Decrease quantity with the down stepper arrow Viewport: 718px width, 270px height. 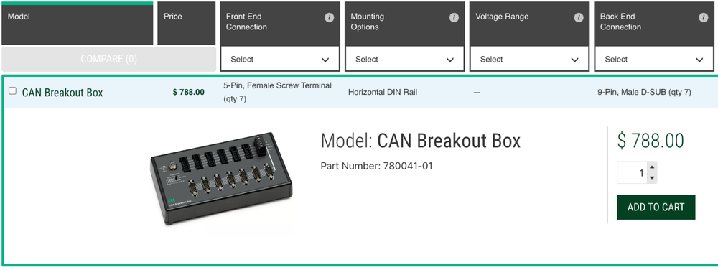(652, 178)
